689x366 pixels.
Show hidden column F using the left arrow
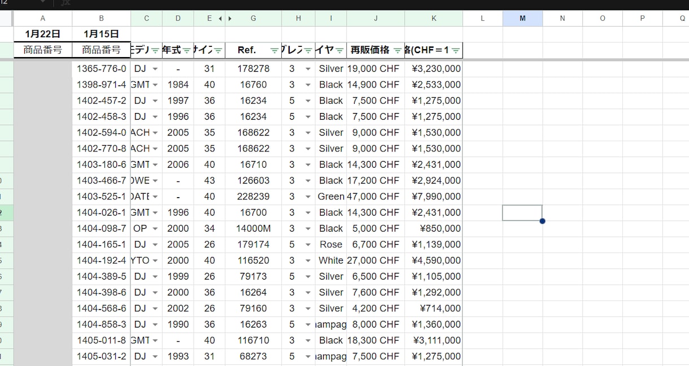220,19
